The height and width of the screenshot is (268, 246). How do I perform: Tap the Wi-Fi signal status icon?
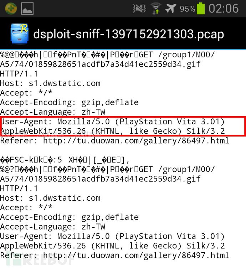[156, 9]
